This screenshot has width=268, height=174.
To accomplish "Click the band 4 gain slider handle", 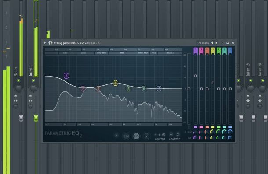I will coord(213,83).
